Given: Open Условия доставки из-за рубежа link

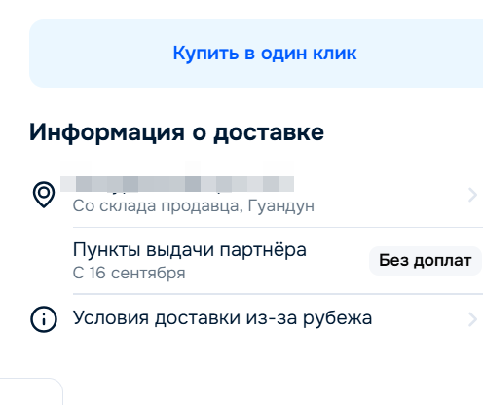Looking at the screenshot, I should (222, 317).
